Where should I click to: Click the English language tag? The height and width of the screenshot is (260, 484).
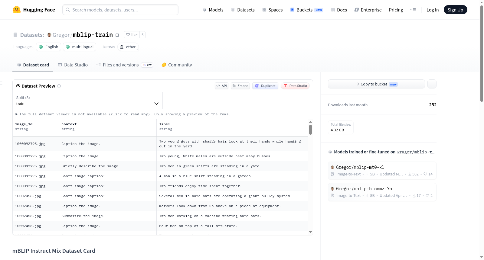tap(49, 47)
